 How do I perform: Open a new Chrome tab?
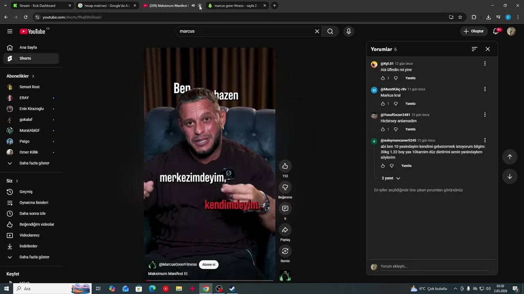pyautogui.click(x=274, y=6)
